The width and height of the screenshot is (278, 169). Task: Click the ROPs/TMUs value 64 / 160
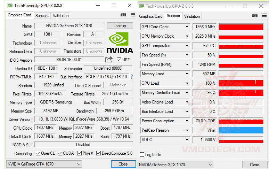(46, 77)
